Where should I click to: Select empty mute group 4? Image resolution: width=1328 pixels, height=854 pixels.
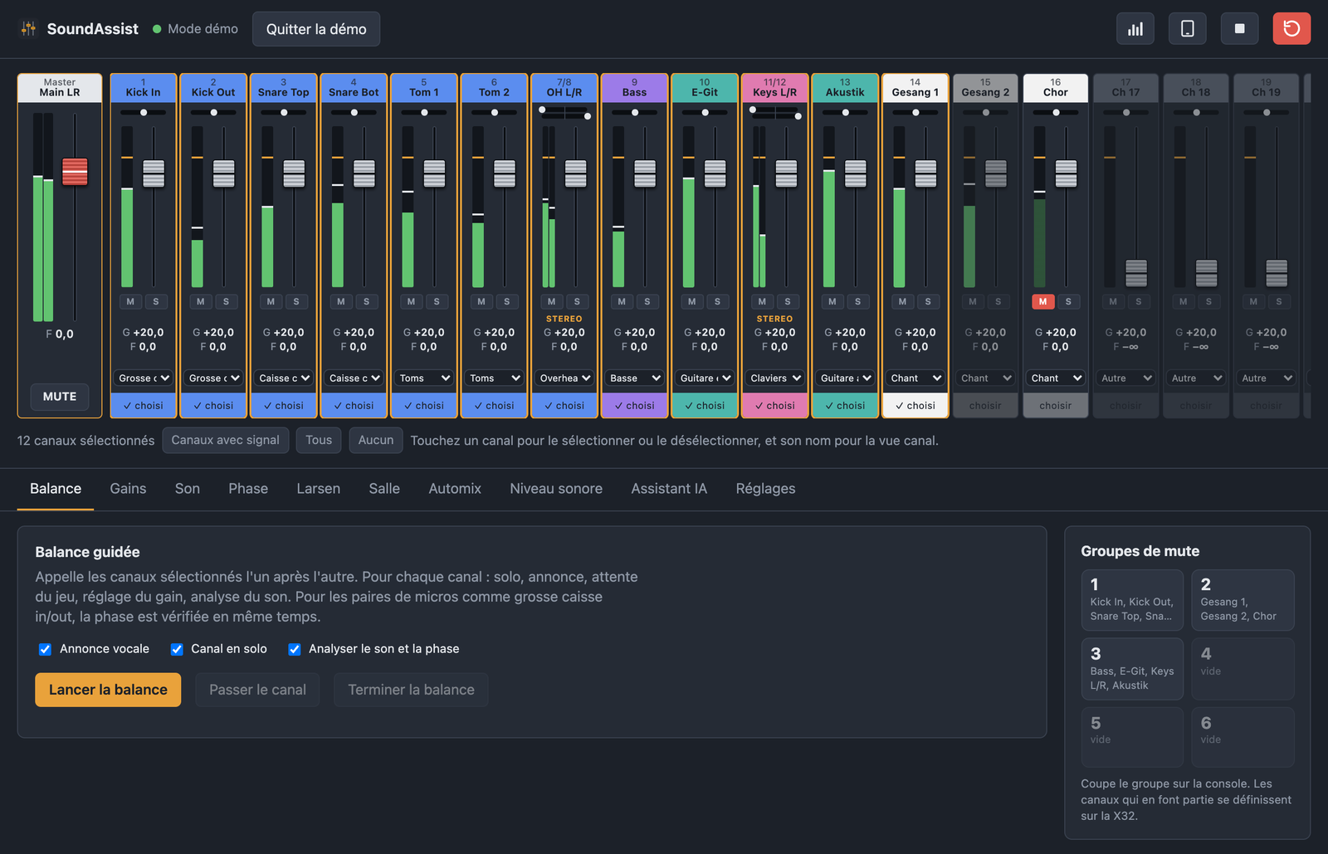pyautogui.click(x=1243, y=669)
